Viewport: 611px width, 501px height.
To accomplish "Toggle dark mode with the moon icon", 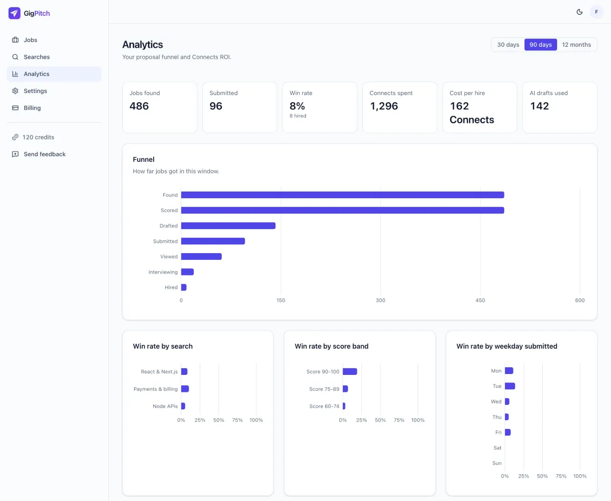I will [579, 12].
